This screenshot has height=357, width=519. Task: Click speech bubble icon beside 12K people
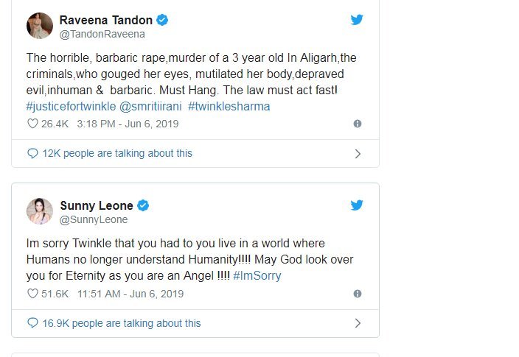click(32, 153)
